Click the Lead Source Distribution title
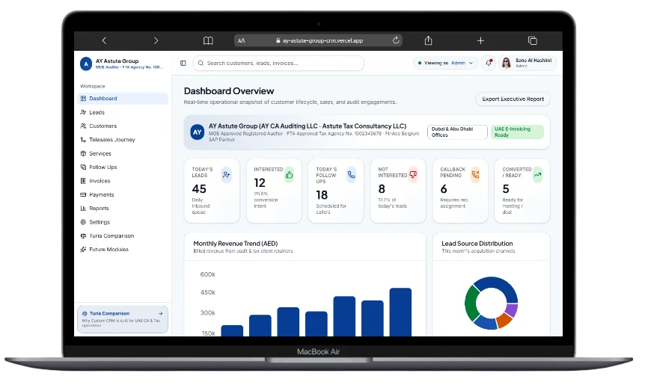645x385 pixels. click(477, 244)
